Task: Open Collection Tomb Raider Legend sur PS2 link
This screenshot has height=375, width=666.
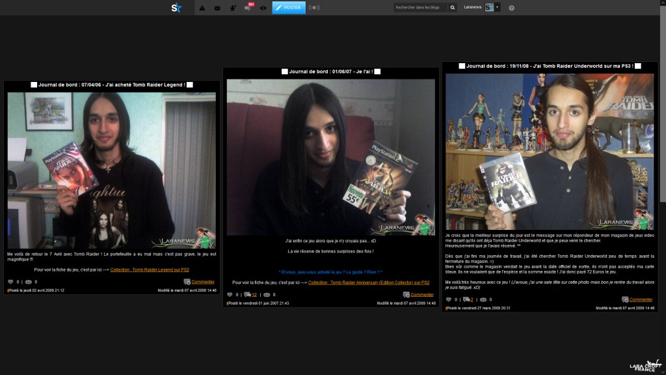Action: pyautogui.click(x=150, y=270)
